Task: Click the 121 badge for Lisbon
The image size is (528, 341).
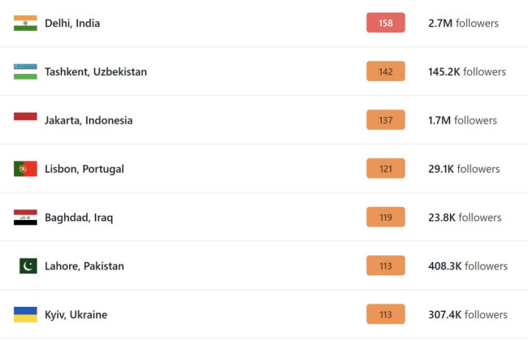Action: [385, 169]
